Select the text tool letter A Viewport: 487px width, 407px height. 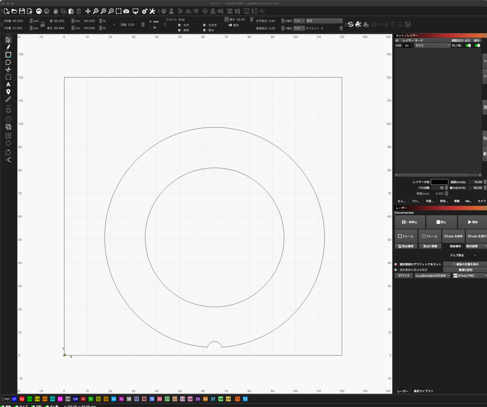(8, 84)
